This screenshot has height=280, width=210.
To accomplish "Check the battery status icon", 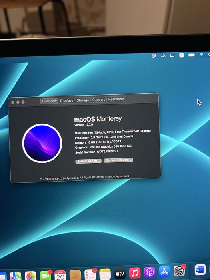I will pyautogui.click(x=192, y=55).
